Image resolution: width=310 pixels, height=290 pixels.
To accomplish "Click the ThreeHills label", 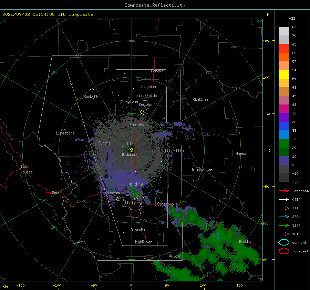I will pos(173,151).
